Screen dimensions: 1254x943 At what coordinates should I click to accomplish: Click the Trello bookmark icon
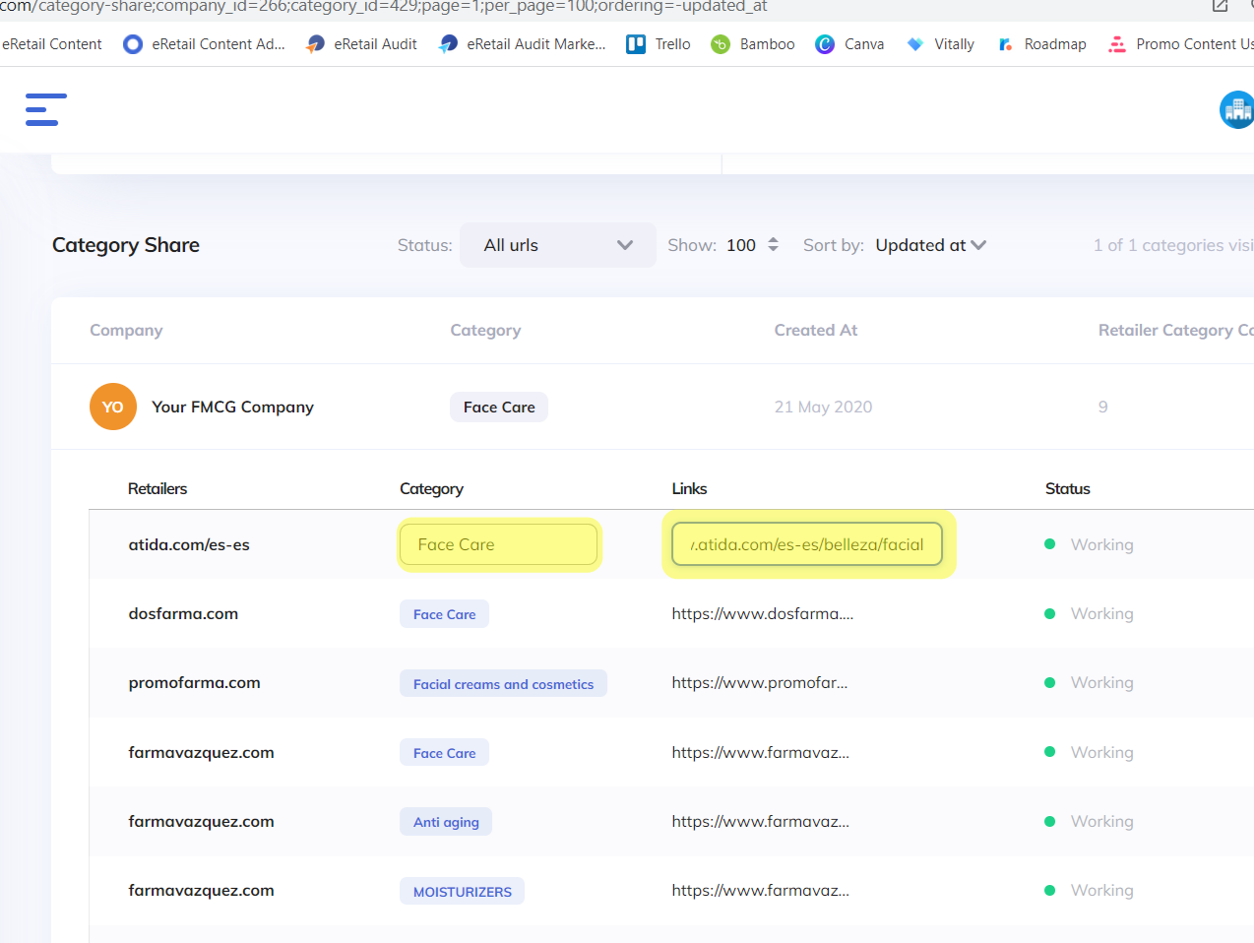coord(636,44)
